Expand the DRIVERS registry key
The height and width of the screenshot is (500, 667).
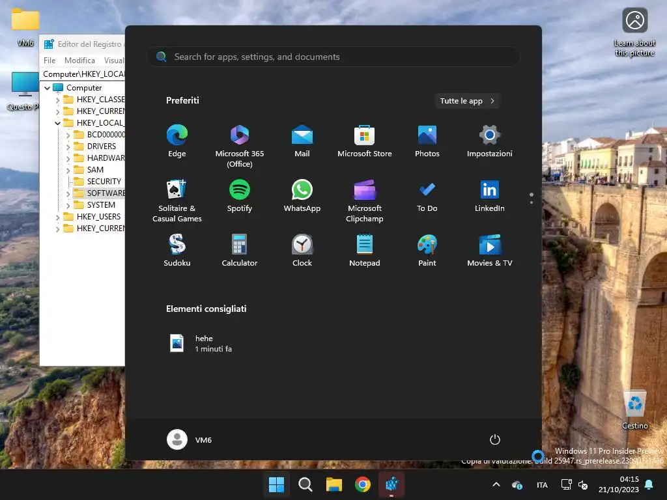coord(68,146)
